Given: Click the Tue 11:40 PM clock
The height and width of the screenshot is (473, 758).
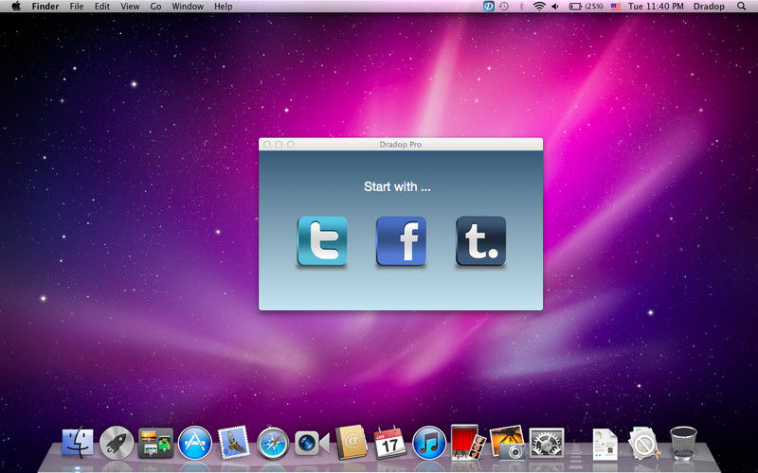Looking at the screenshot, I should point(656,7).
